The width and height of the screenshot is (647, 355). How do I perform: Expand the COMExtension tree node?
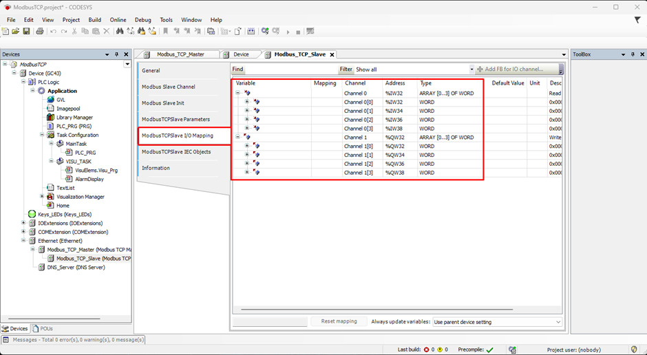coord(23,232)
